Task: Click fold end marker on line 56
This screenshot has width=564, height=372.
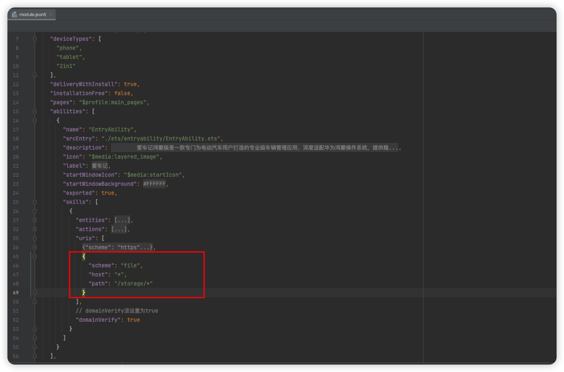Action: click(35, 356)
